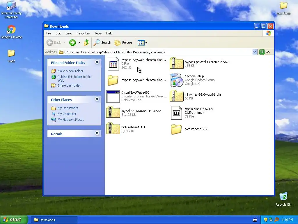Go up one folder level
298x224 pixels.
(x=86, y=43)
